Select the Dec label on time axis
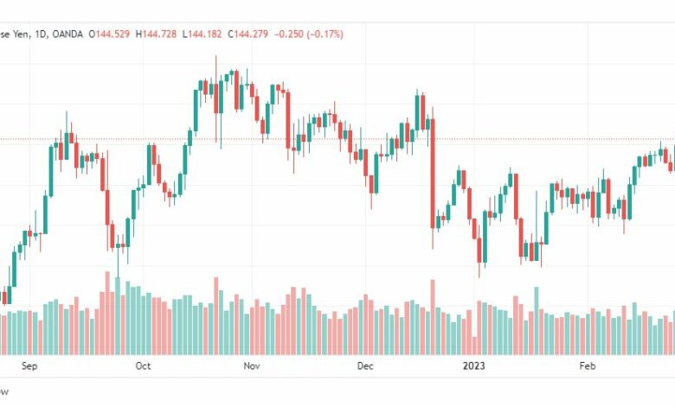 (365, 366)
